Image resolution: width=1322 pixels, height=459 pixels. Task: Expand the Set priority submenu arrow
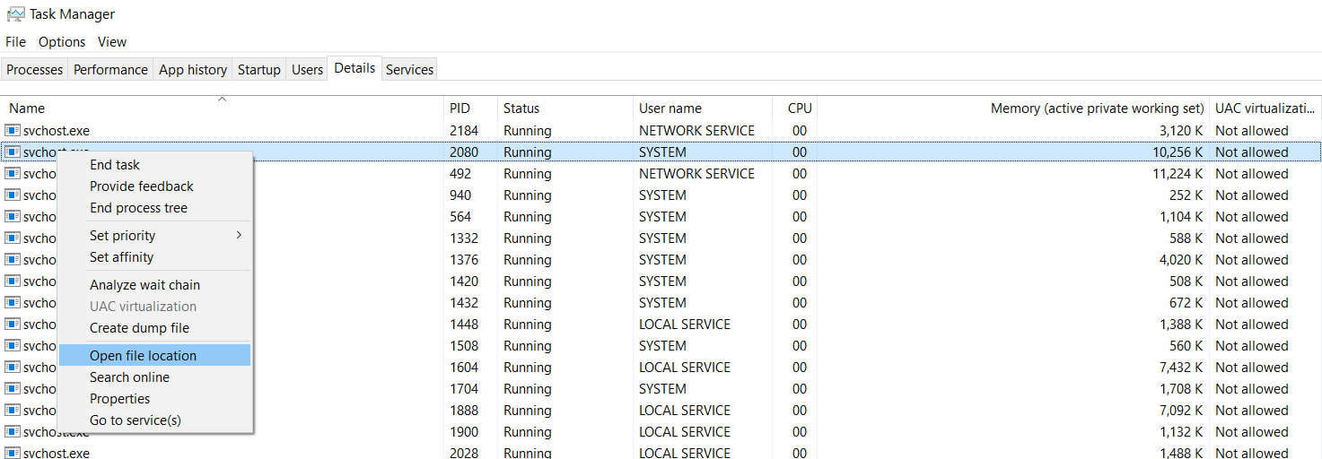point(239,236)
